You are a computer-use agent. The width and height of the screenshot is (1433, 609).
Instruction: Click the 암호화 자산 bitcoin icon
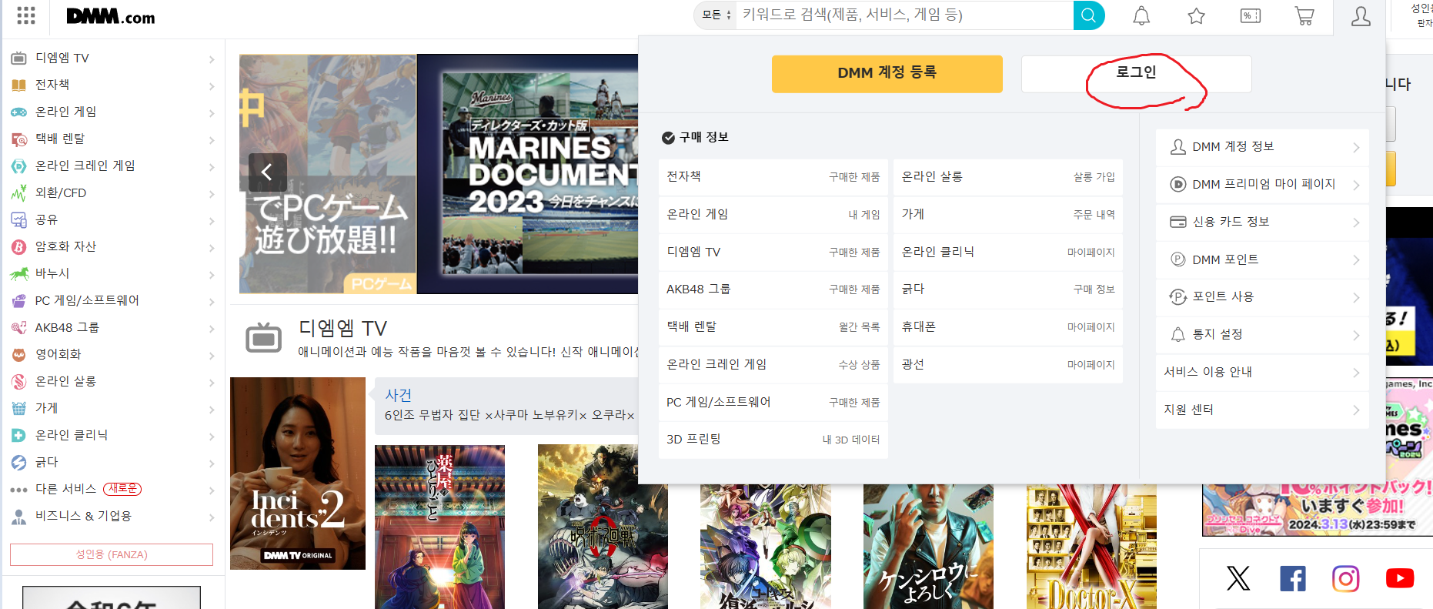pyautogui.click(x=18, y=246)
